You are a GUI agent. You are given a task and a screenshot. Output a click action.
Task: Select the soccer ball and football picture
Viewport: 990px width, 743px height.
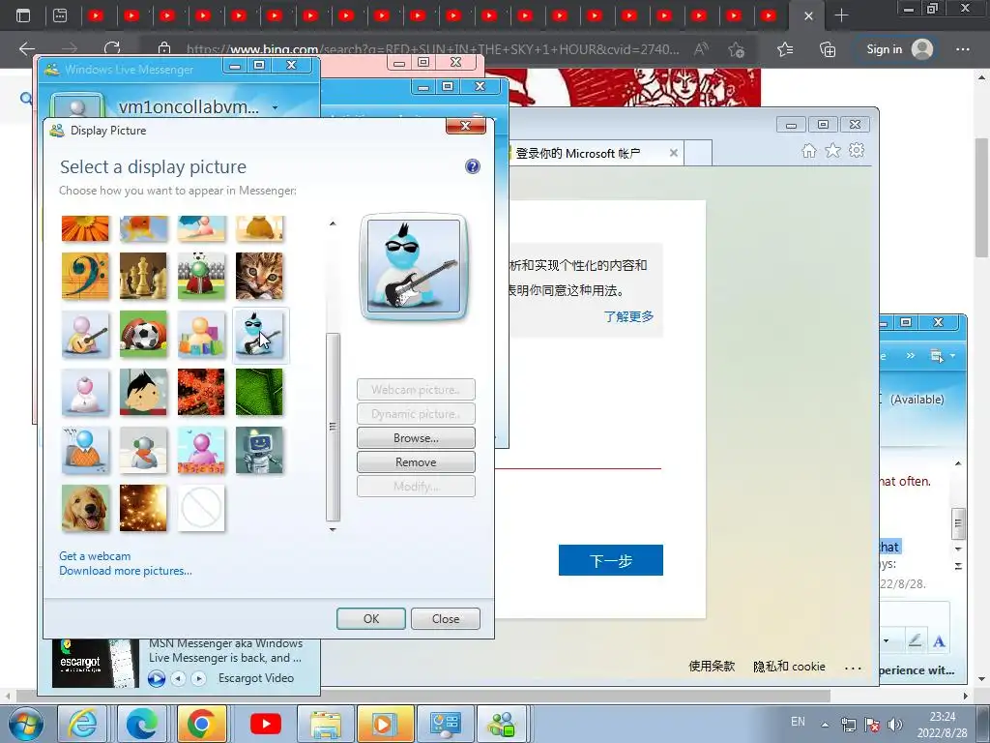tap(143, 334)
